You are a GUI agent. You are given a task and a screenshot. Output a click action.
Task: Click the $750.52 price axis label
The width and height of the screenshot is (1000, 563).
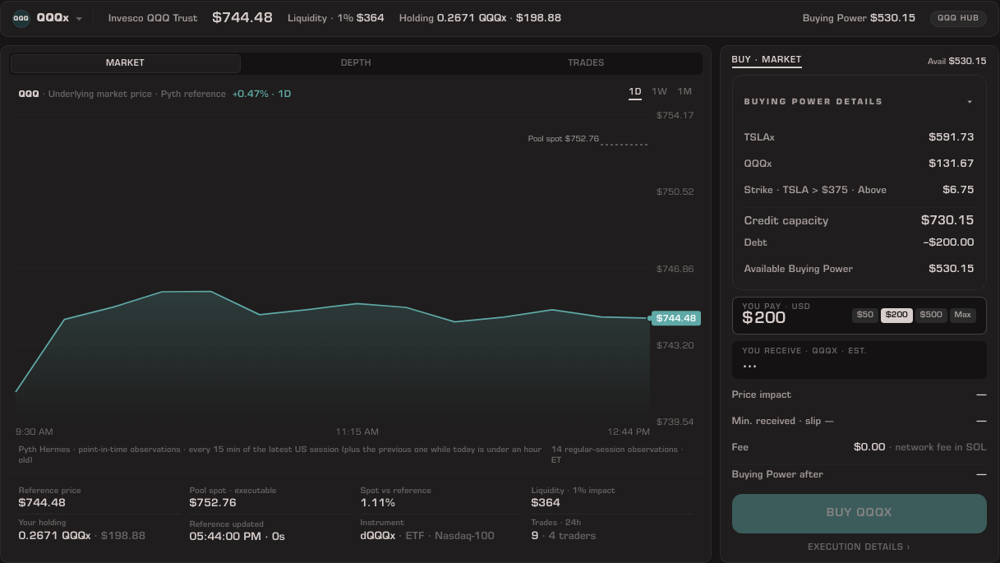pos(675,192)
